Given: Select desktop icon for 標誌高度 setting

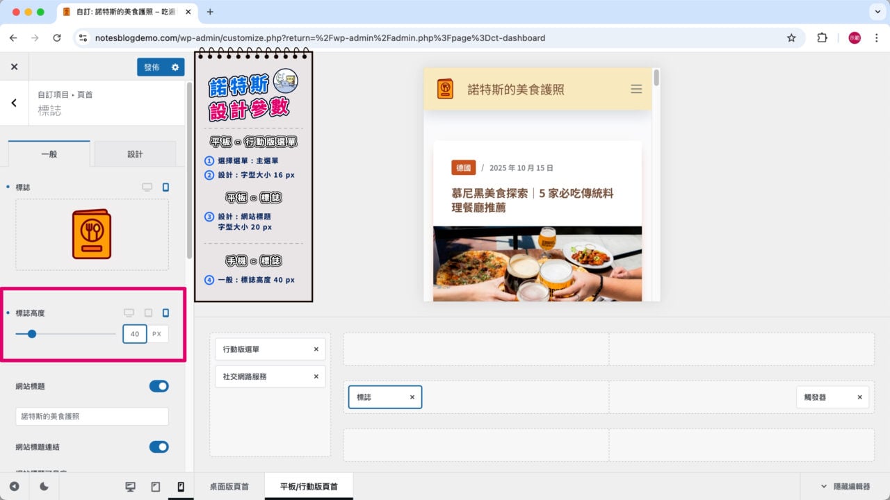Looking at the screenshot, I should point(129,313).
